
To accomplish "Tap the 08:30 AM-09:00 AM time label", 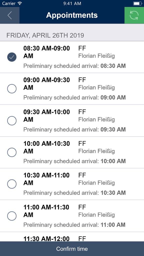I will (47, 52).
